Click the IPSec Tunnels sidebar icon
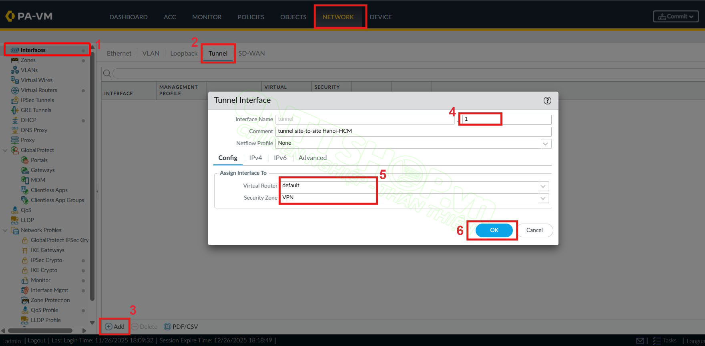Viewport: 705px width, 346px height. [x=15, y=100]
